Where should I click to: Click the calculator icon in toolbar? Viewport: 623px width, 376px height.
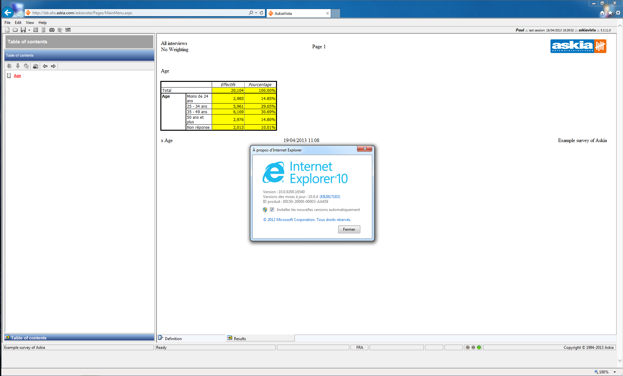coord(43,30)
